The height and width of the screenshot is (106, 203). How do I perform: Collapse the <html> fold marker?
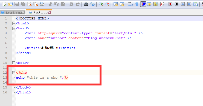tap(14, 23)
